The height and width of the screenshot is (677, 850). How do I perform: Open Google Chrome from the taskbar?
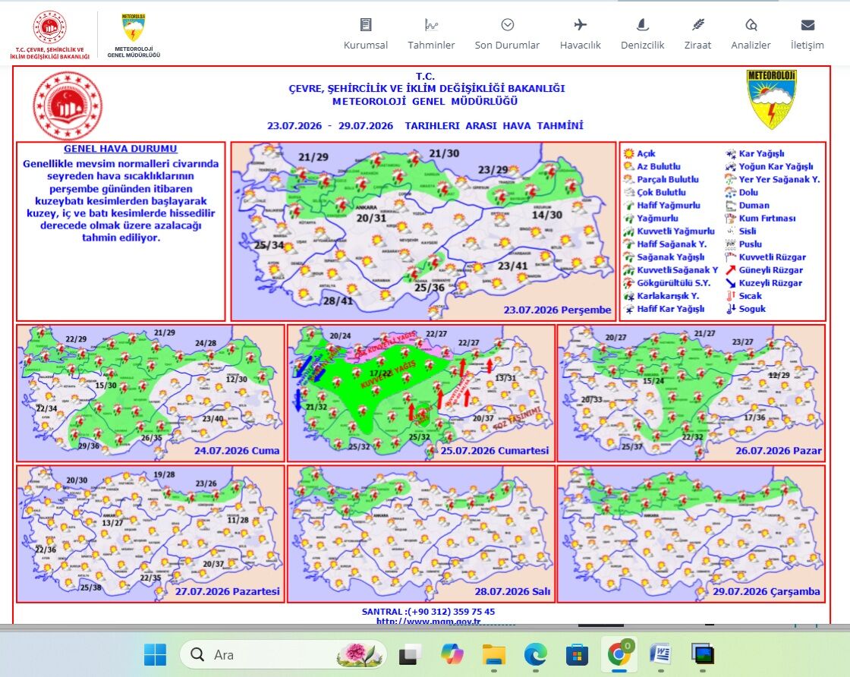(619, 654)
